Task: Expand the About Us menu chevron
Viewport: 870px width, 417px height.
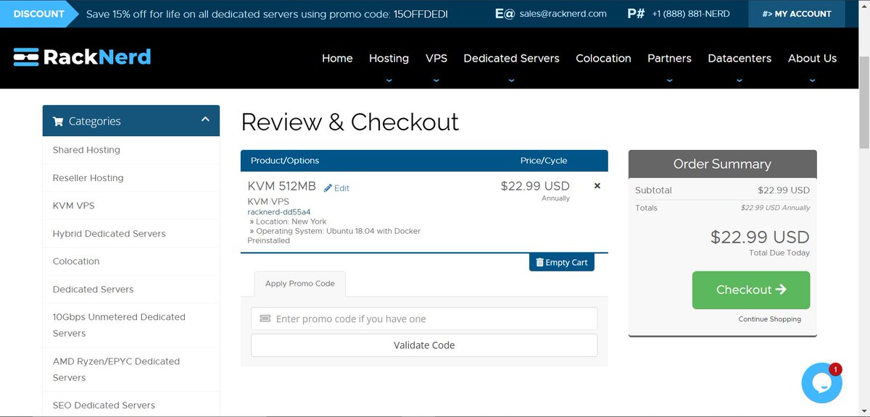Action: pos(812,80)
